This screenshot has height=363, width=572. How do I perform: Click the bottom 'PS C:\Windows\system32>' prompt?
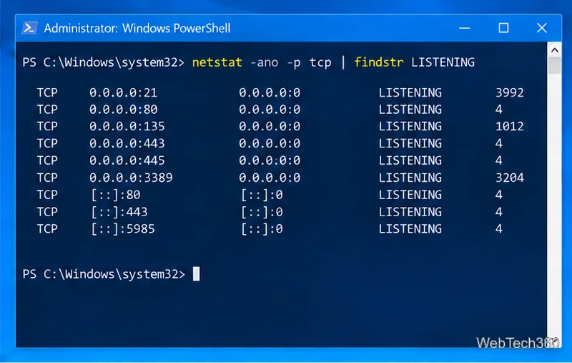point(104,274)
